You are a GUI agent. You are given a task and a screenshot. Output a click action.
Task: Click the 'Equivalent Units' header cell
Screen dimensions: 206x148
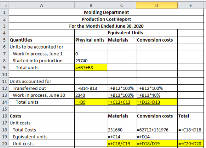pos(142,33)
